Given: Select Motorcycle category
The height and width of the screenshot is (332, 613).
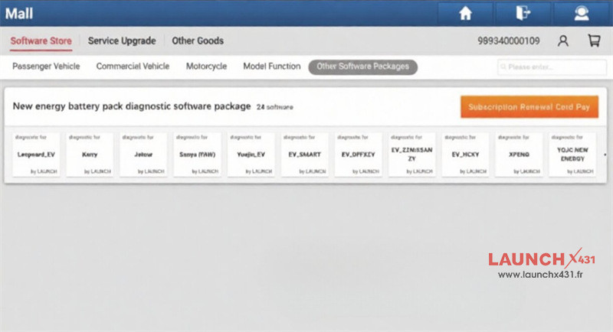Looking at the screenshot, I should pyautogui.click(x=206, y=67).
